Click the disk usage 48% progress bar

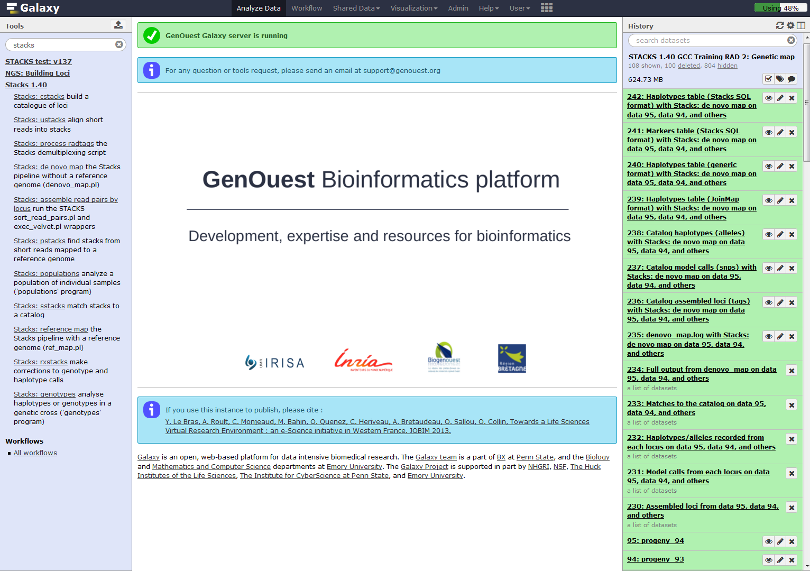click(780, 8)
